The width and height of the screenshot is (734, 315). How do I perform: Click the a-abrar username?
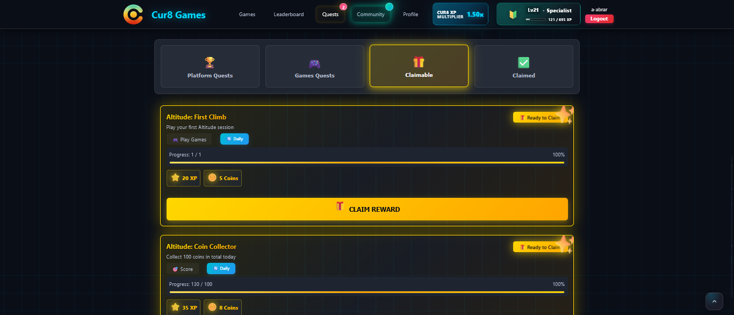click(599, 9)
